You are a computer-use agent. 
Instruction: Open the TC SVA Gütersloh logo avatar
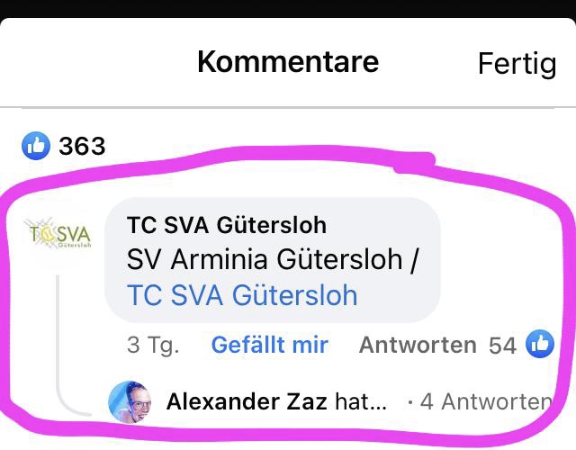tap(58, 234)
